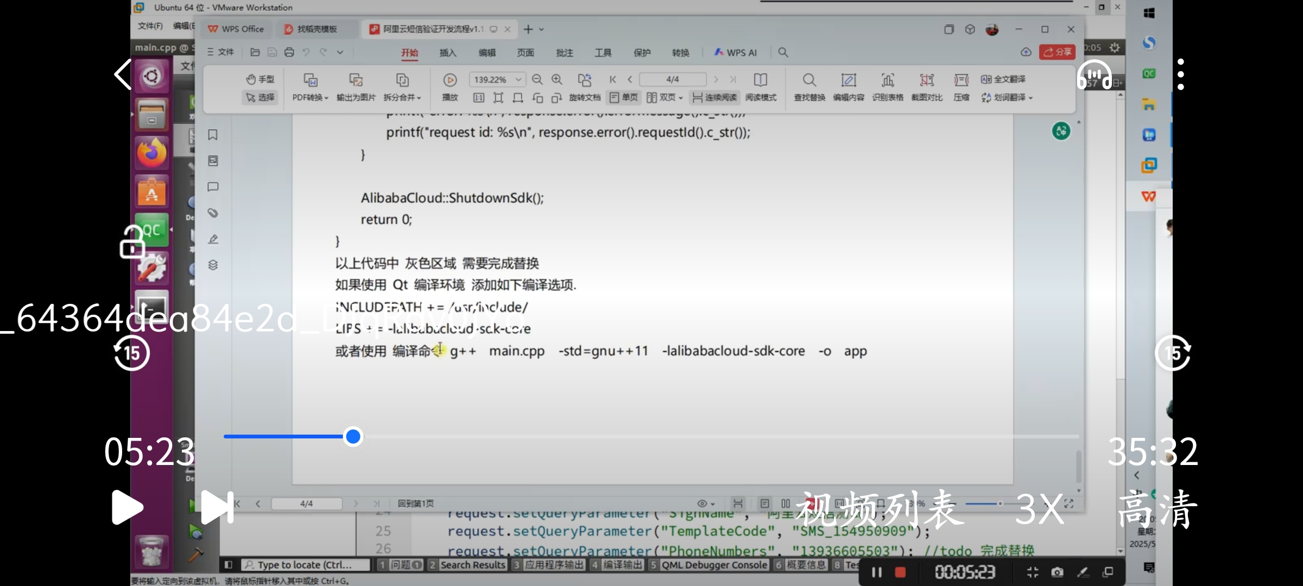This screenshot has height=586, width=1303.
Task: Click the 输出为图片 export icon
Action: pyautogui.click(x=356, y=80)
